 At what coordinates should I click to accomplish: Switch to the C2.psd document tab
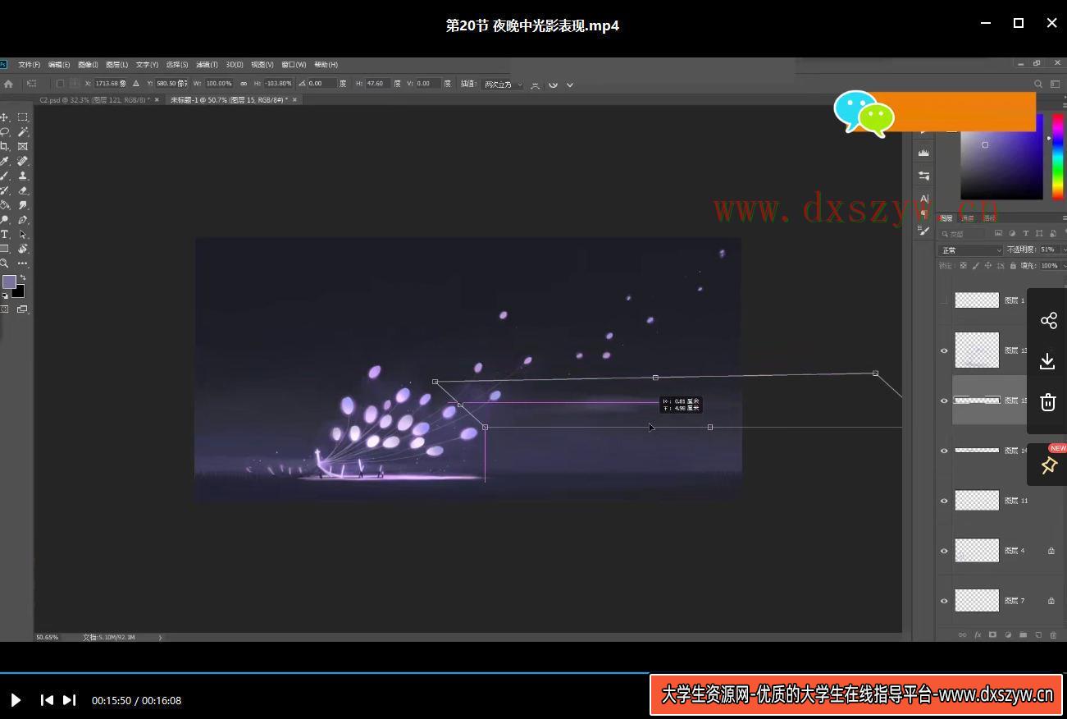tap(94, 99)
